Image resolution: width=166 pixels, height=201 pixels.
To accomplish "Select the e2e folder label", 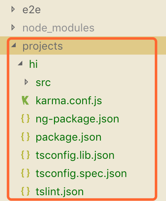I will pyautogui.click(x=31, y=10).
